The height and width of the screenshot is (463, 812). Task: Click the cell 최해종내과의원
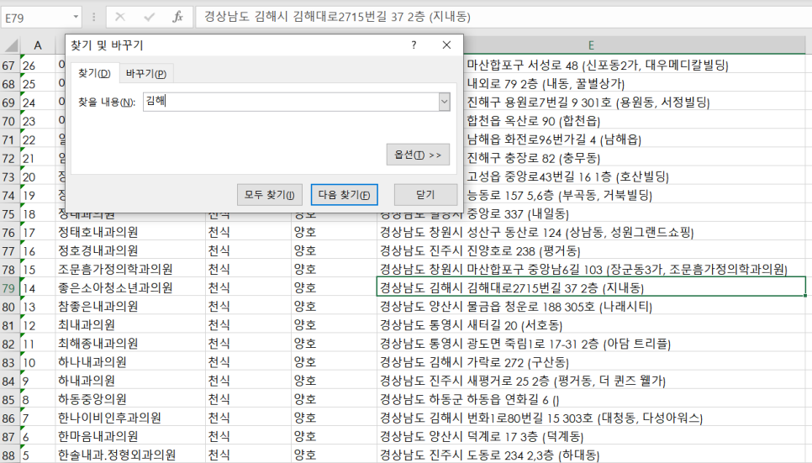click(130, 344)
